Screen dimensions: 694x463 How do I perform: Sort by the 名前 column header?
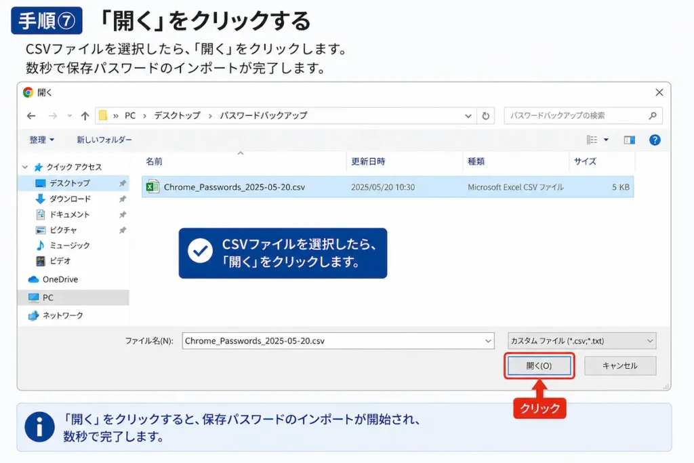pyautogui.click(x=154, y=161)
